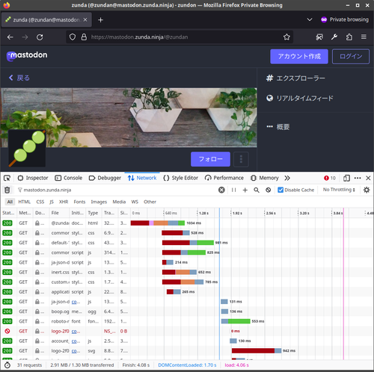Viewport: 374px width, 372px height.
Task: Toggle responsive design mode icon
Action: (x=346, y=178)
